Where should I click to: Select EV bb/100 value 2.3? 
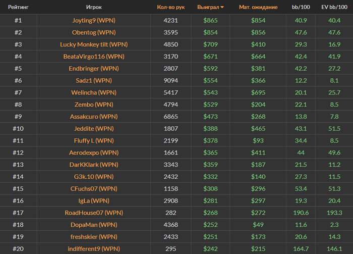click(334, 225)
